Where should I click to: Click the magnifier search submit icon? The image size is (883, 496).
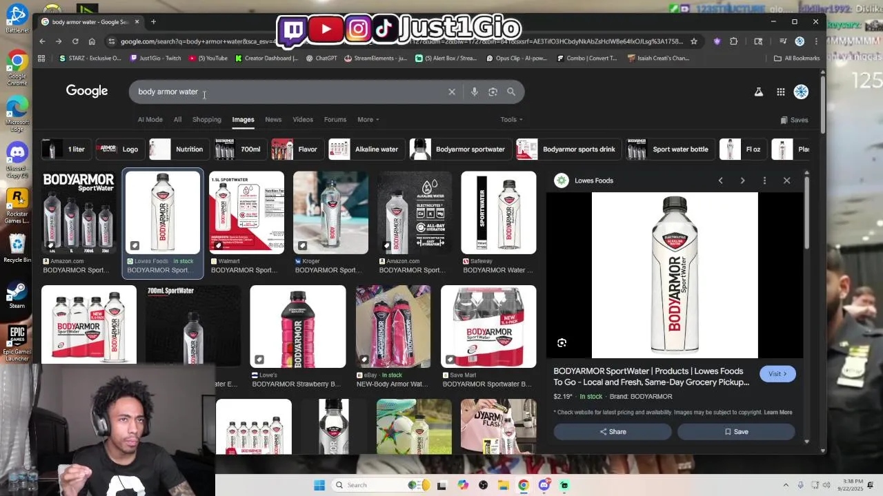[511, 92]
